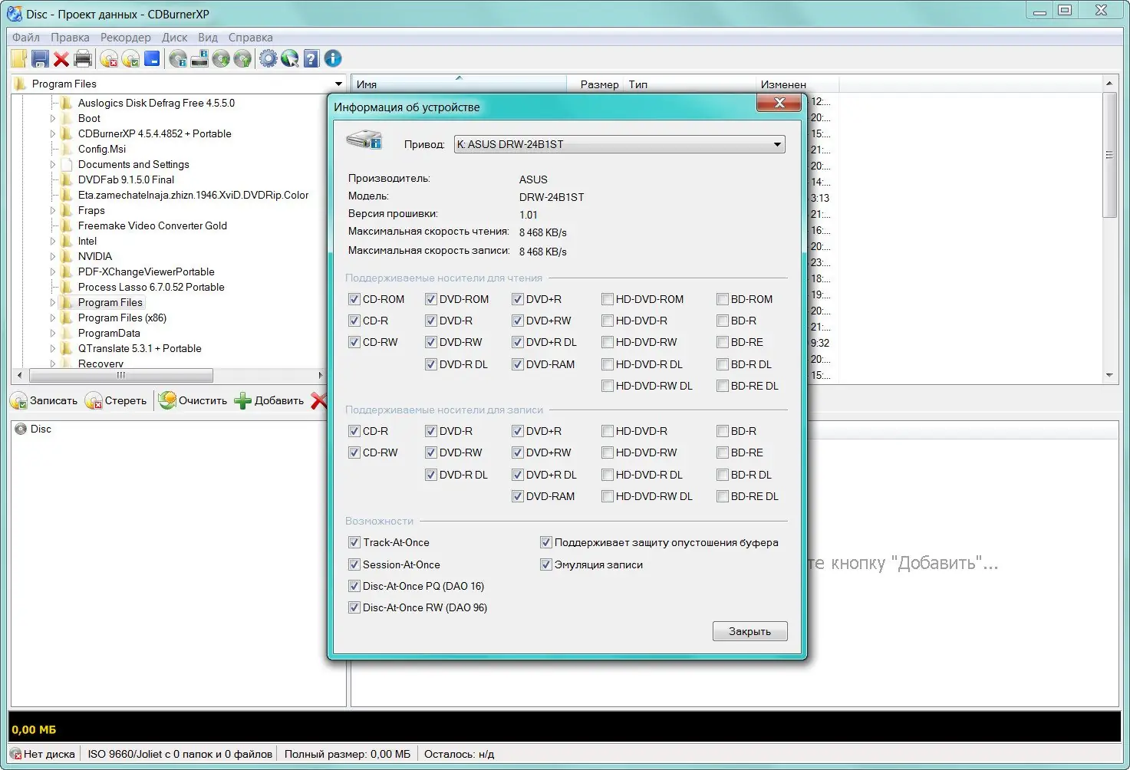Click the Стереть erase button
Screen dimensions: 1130x770
coord(116,400)
